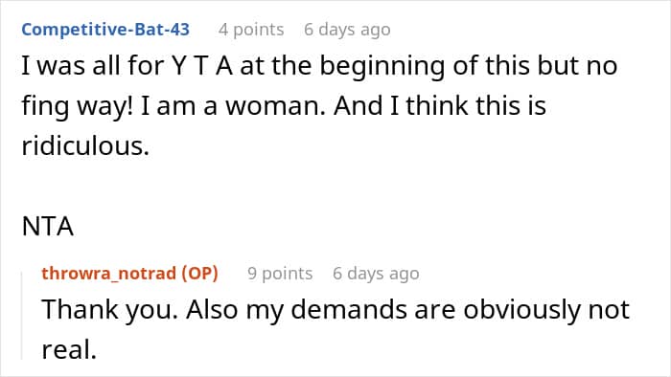Click the word "Also" in the reply
This screenshot has height=377, width=671.
(212, 309)
